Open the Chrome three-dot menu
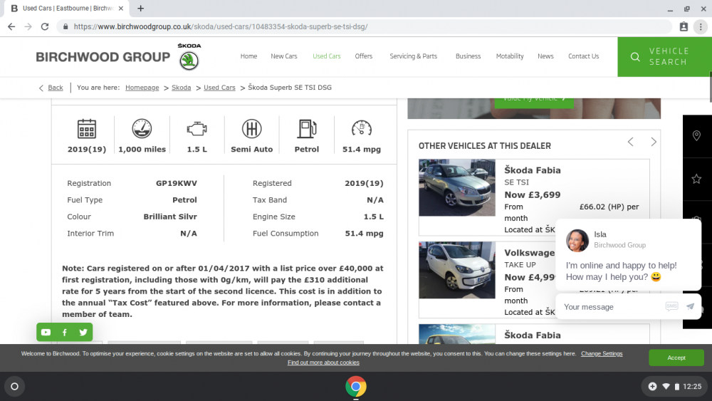 [x=701, y=27]
